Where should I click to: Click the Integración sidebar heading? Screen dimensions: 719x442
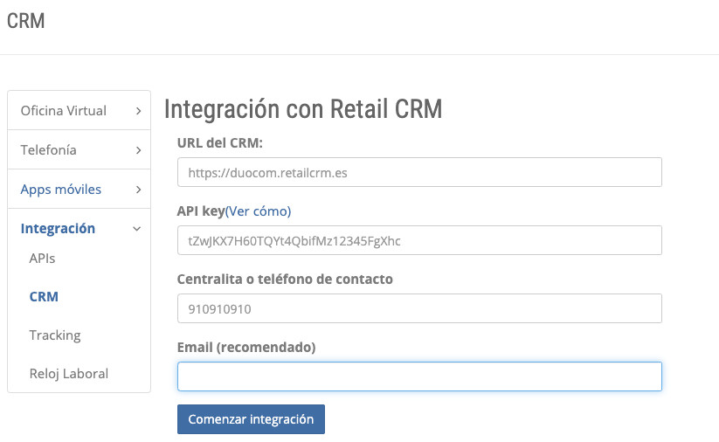pyautogui.click(x=58, y=229)
